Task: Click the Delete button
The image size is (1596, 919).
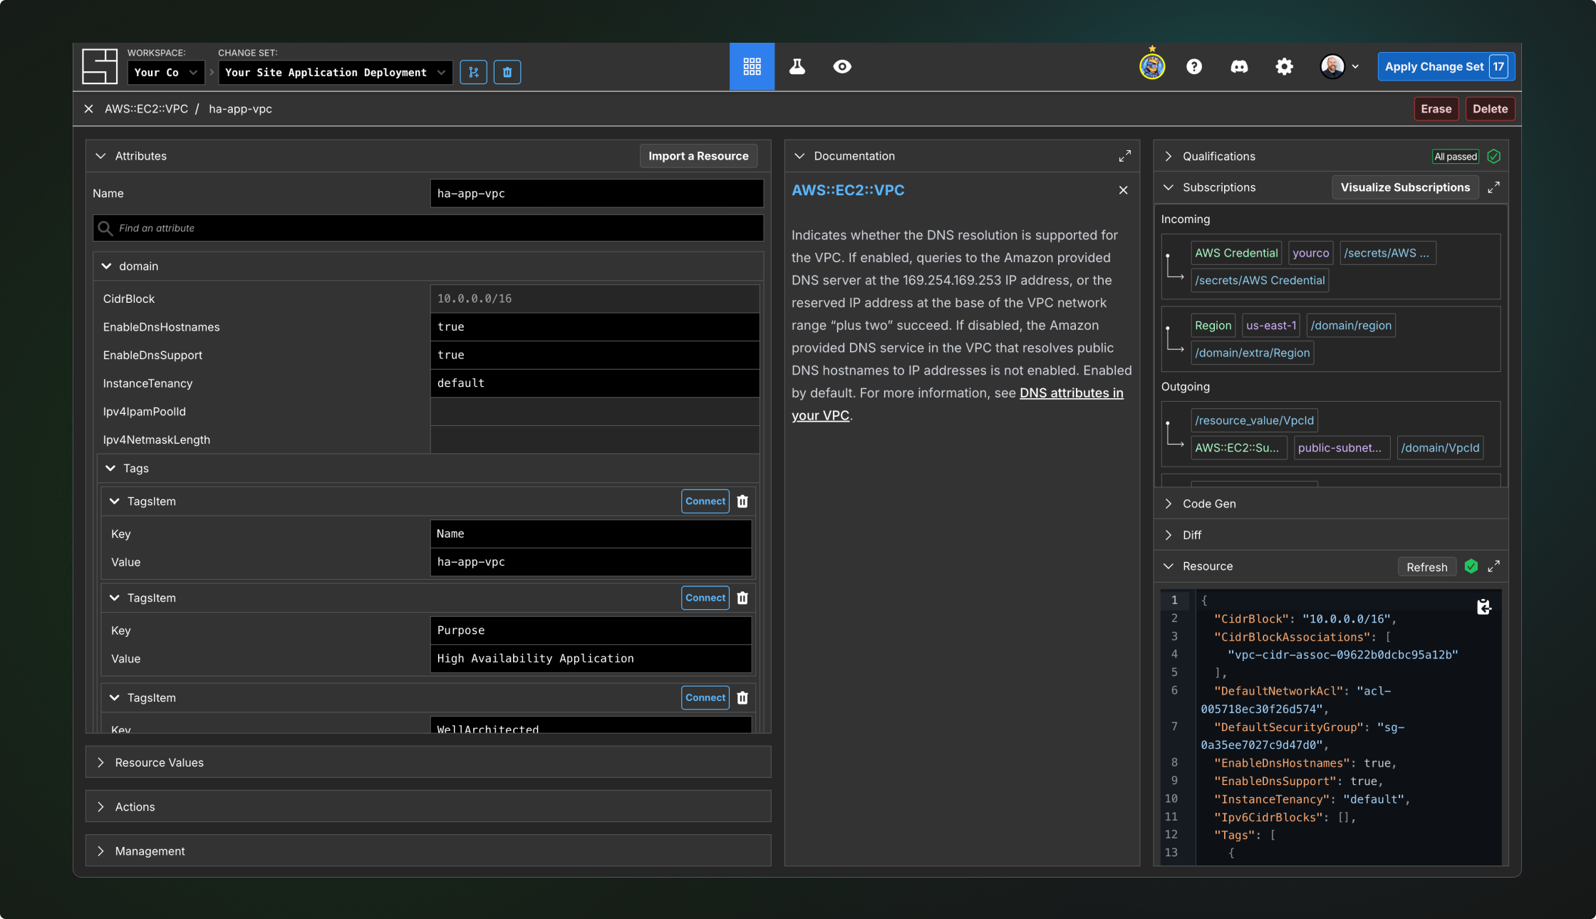Action: (1490, 109)
